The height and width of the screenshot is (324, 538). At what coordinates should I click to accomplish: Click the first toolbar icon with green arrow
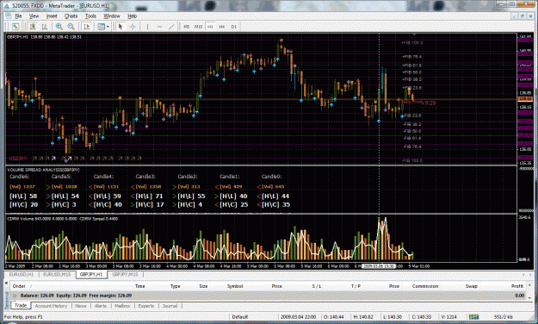click(x=15, y=27)
